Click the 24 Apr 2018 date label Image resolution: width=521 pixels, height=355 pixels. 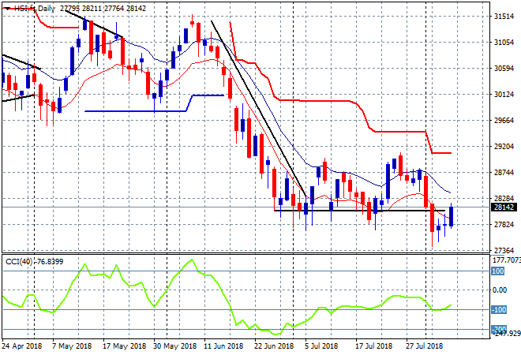coord(22,346)
